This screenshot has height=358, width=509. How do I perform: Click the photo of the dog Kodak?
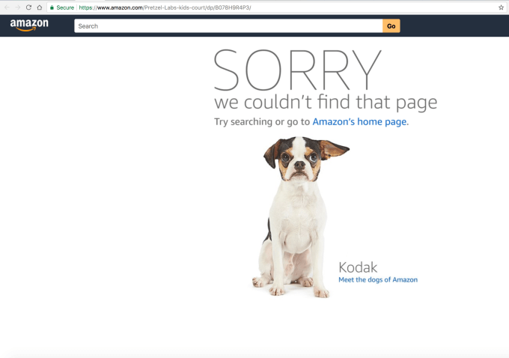[300, 216]
